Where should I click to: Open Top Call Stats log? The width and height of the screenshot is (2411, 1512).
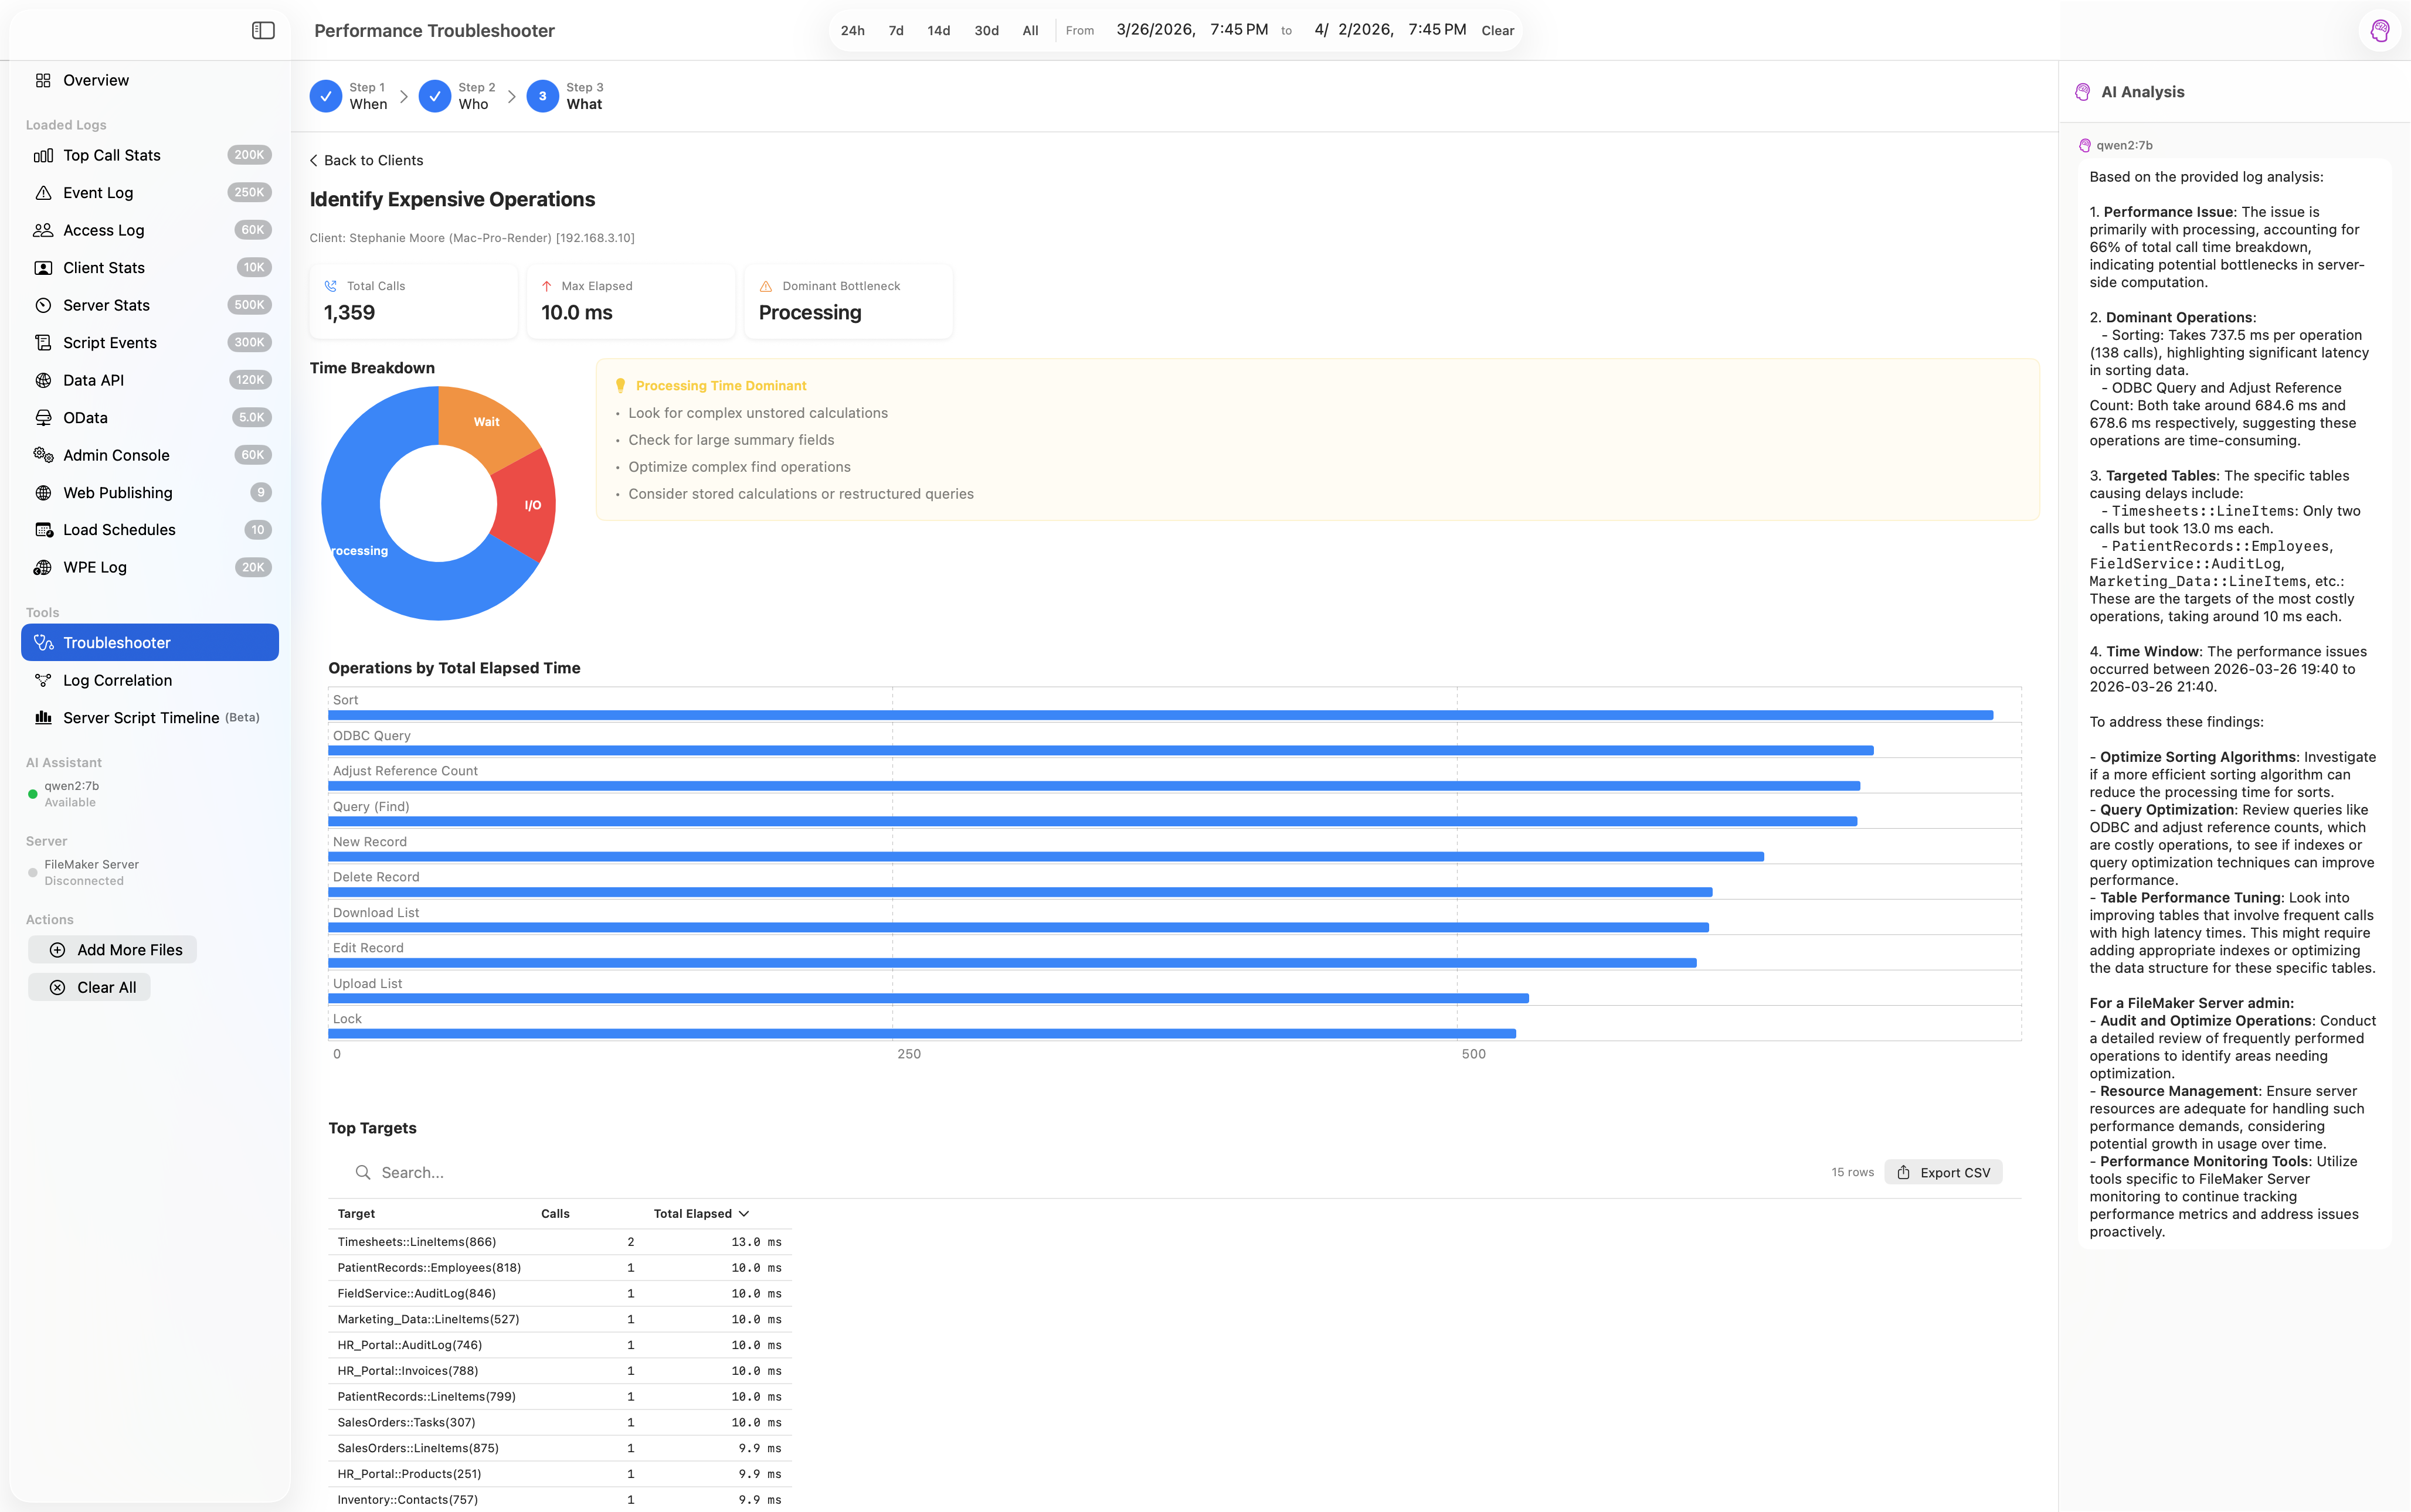point(112,155)
